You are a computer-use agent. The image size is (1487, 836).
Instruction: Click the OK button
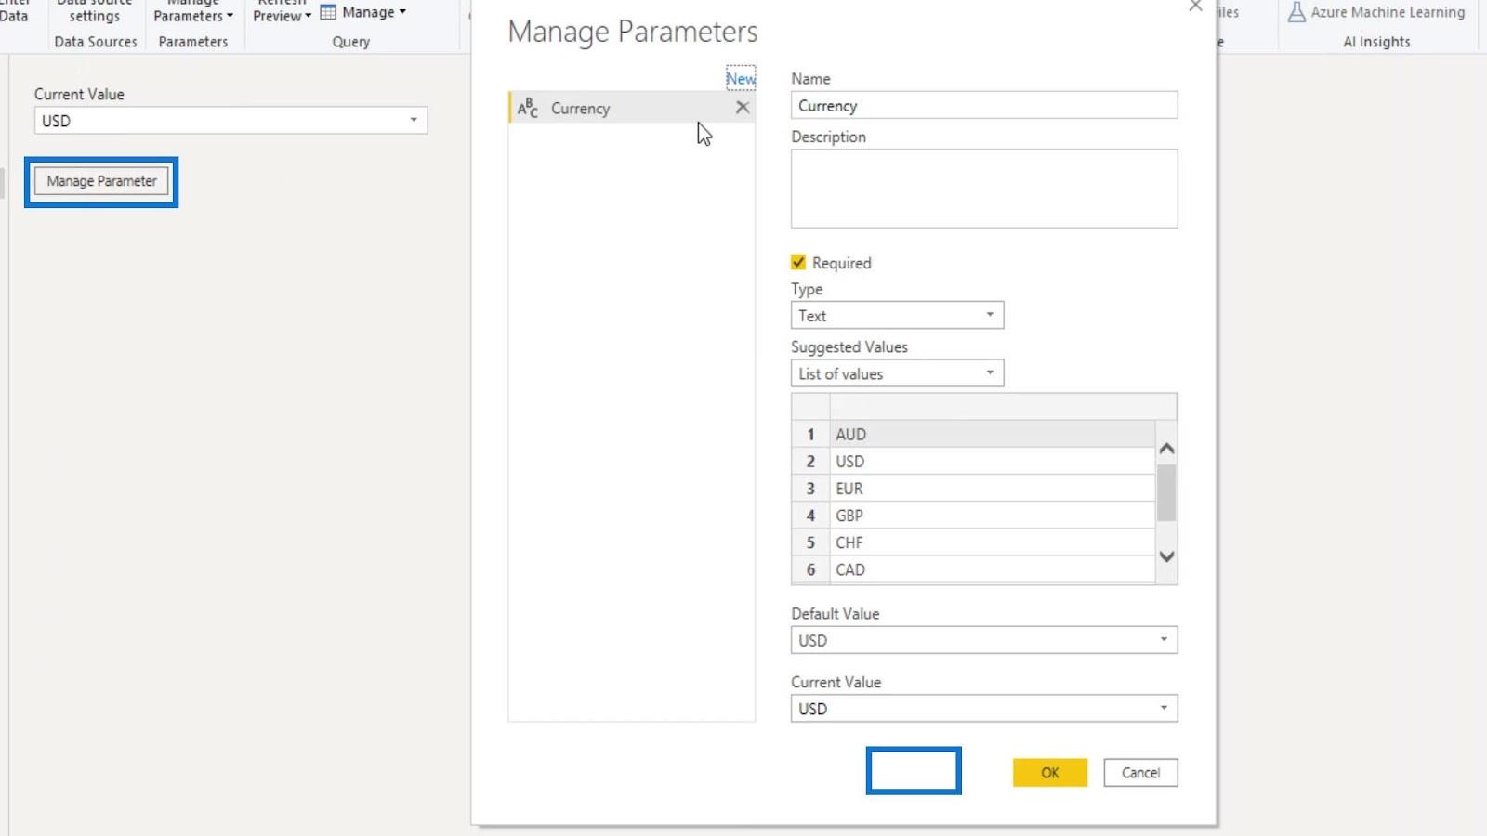tap(1050, 773)
